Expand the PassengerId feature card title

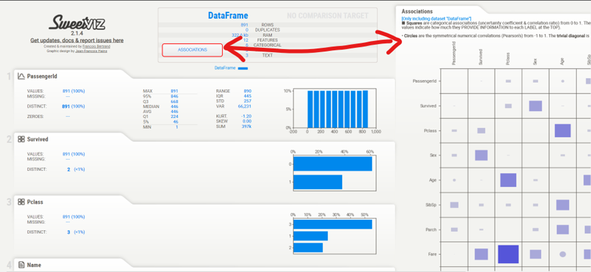(x=42, y=76)
